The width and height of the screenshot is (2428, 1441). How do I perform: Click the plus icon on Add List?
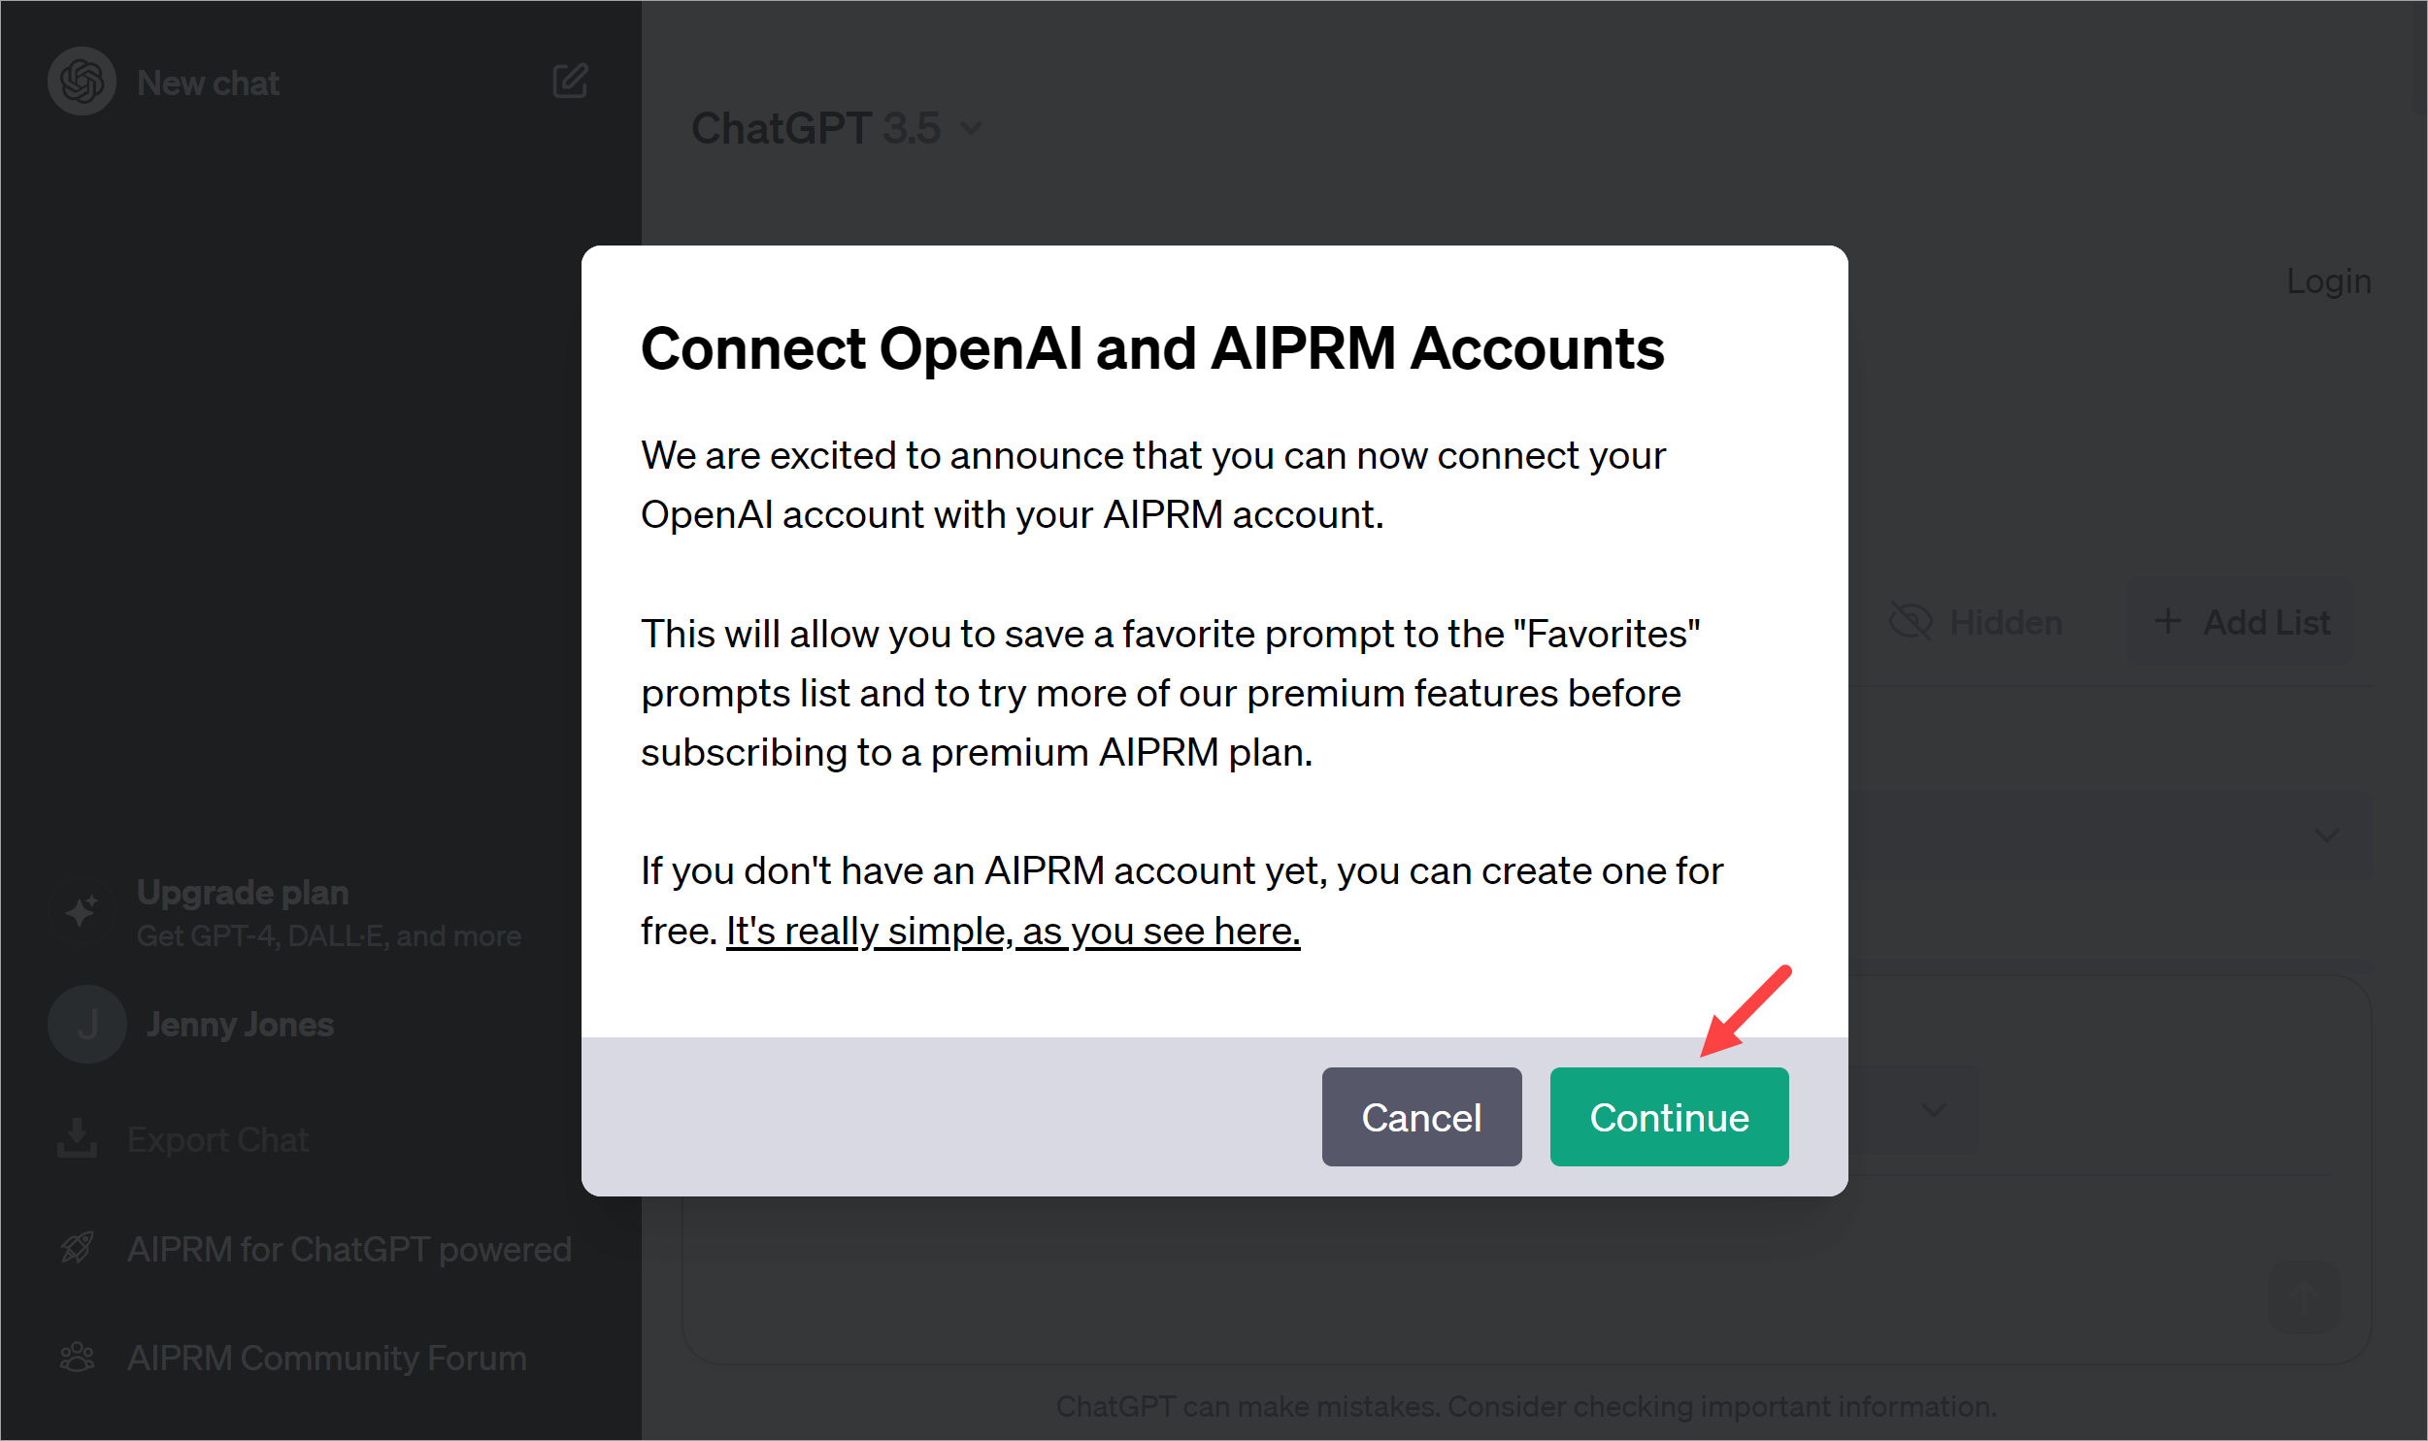coord(2168,621)
